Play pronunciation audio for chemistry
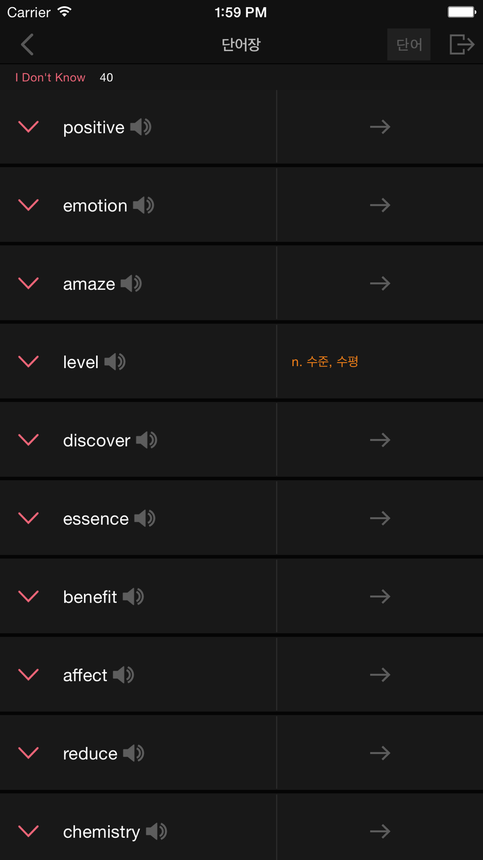The width and height of the screenshot is (483, 860). [156, 831]
